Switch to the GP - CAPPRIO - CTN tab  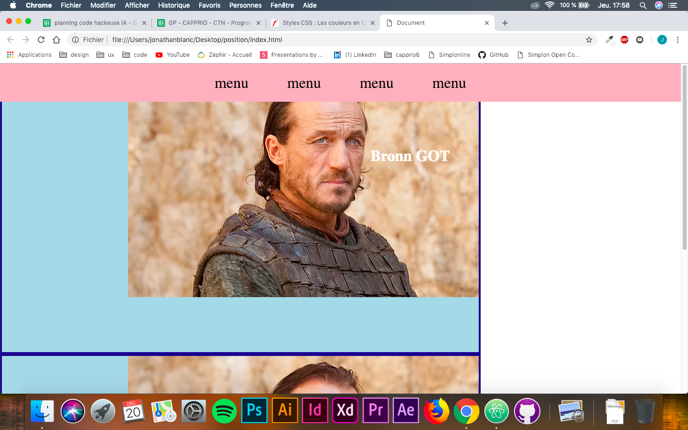pyautogui.click(x=209, y=23)
